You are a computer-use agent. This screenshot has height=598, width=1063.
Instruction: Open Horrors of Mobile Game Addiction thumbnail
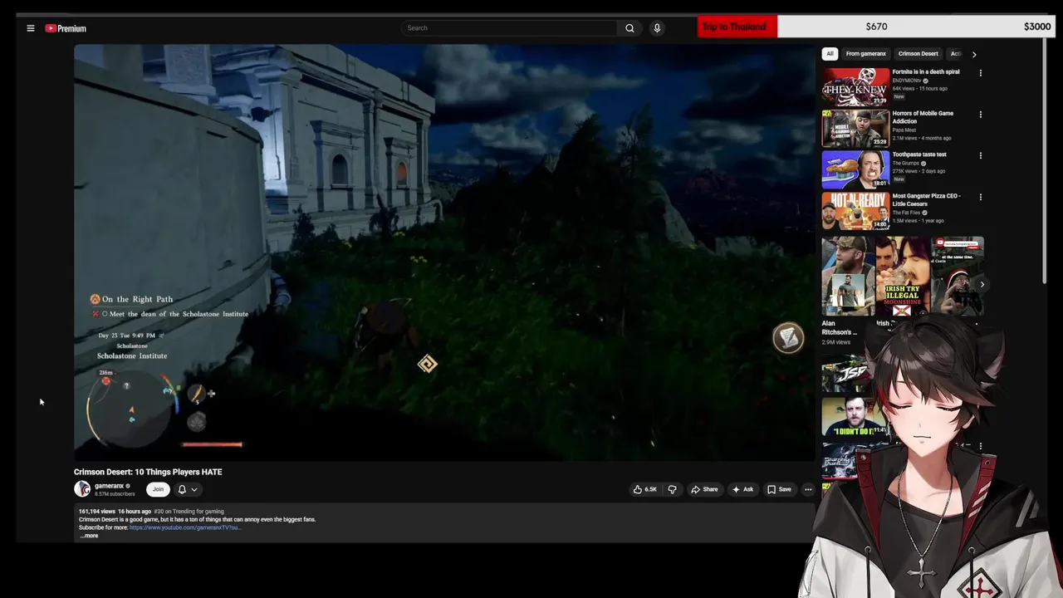point(855,128)
